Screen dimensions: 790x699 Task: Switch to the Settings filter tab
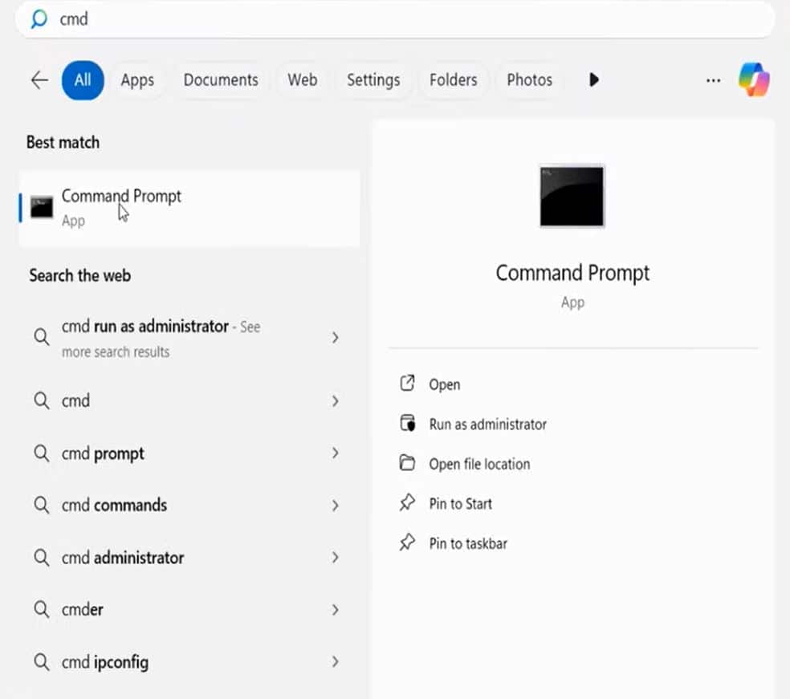[373, 80]
